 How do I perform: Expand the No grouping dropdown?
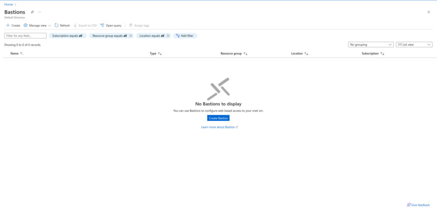(370, 44)
